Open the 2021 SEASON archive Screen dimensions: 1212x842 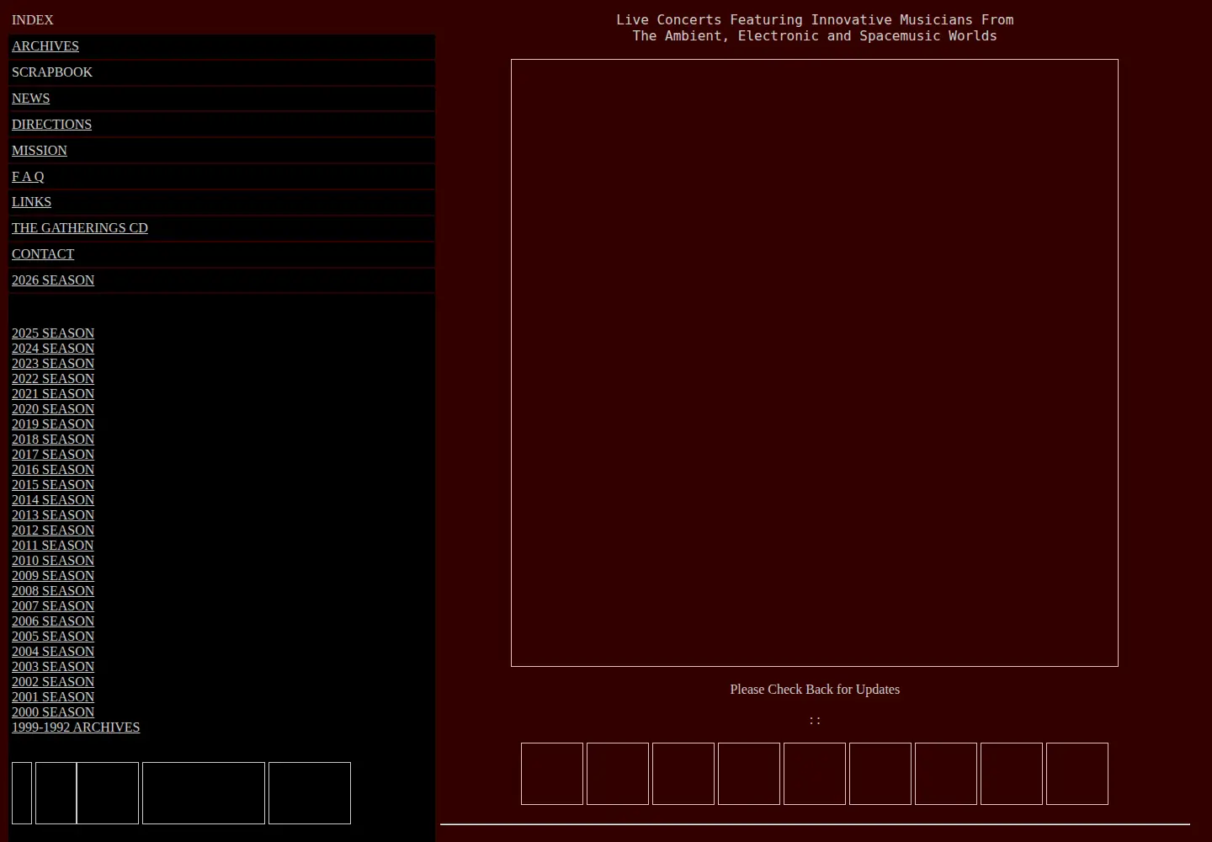[53, 394]
